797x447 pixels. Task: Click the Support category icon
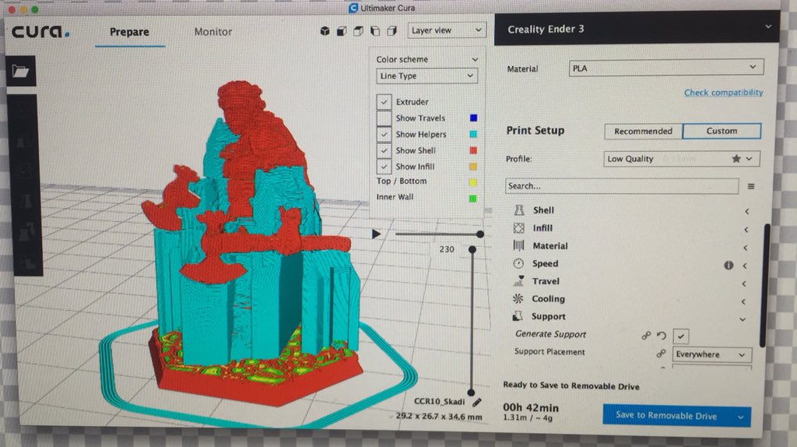518,316
